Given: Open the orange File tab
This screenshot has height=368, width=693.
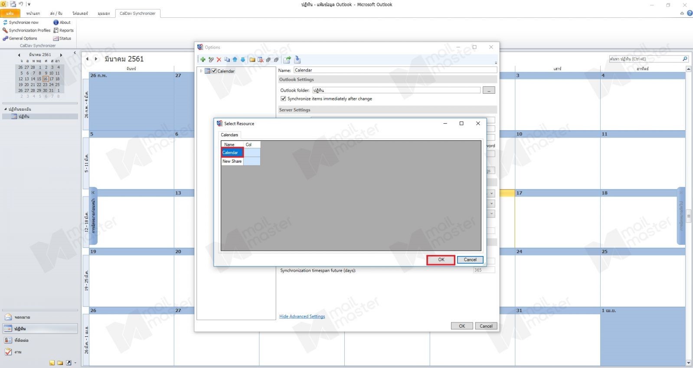Looking at the screenshot, I should tap(10, 13).
